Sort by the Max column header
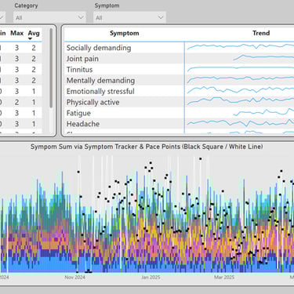 (x=17, y=33)
